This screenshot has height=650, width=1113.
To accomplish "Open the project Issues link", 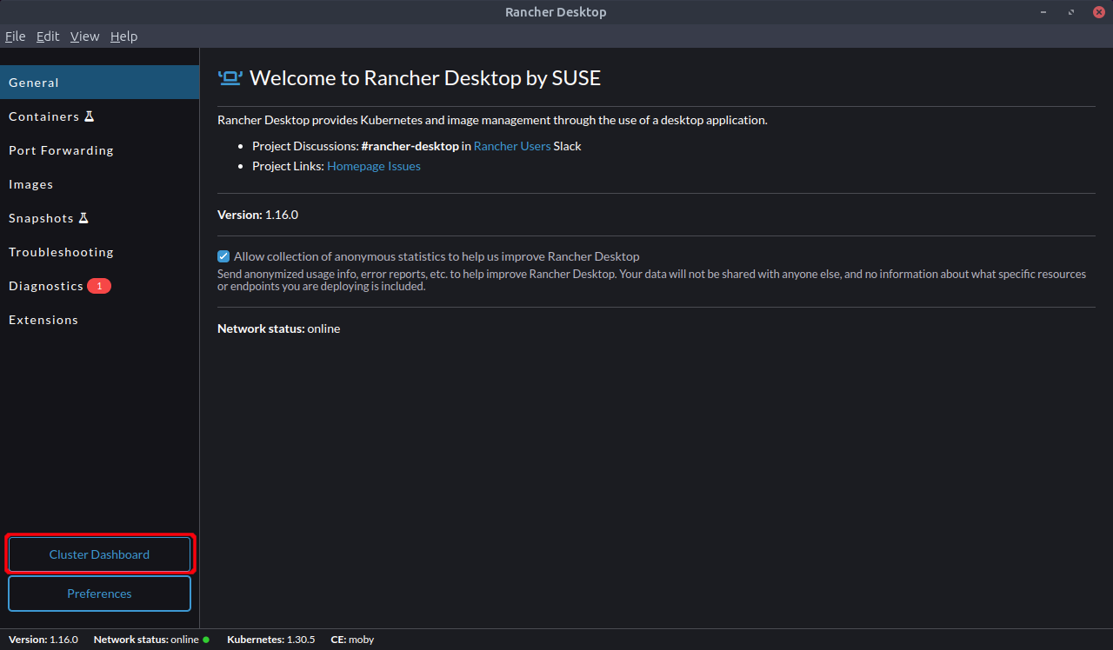I will 404,166.
